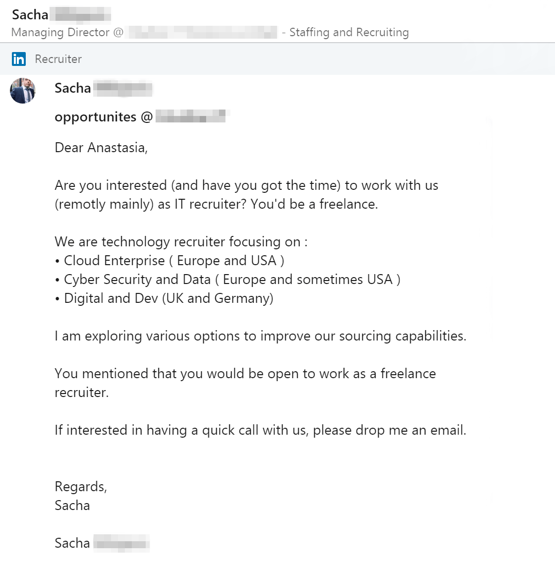Select the Digital and Dev bullet

pyautogui.click(x=164, y=298)
